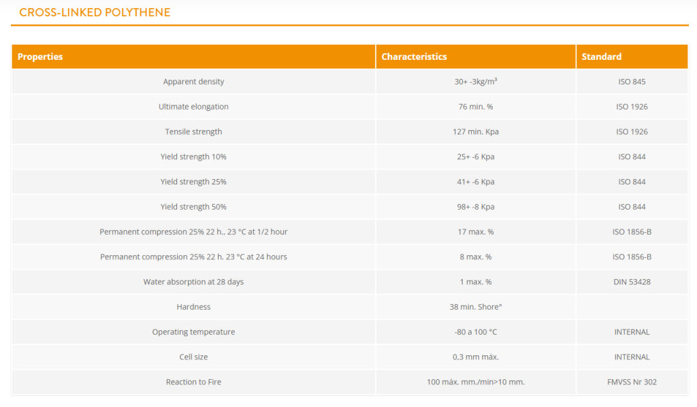Click the Properties column header
697x407 pixels.
click(x=40, y=56)
